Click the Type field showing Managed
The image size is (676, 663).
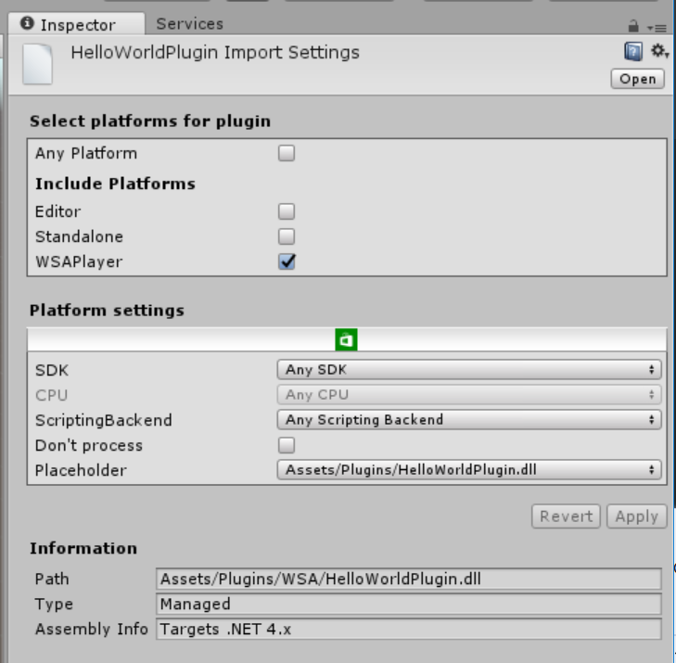coord(409,604)
